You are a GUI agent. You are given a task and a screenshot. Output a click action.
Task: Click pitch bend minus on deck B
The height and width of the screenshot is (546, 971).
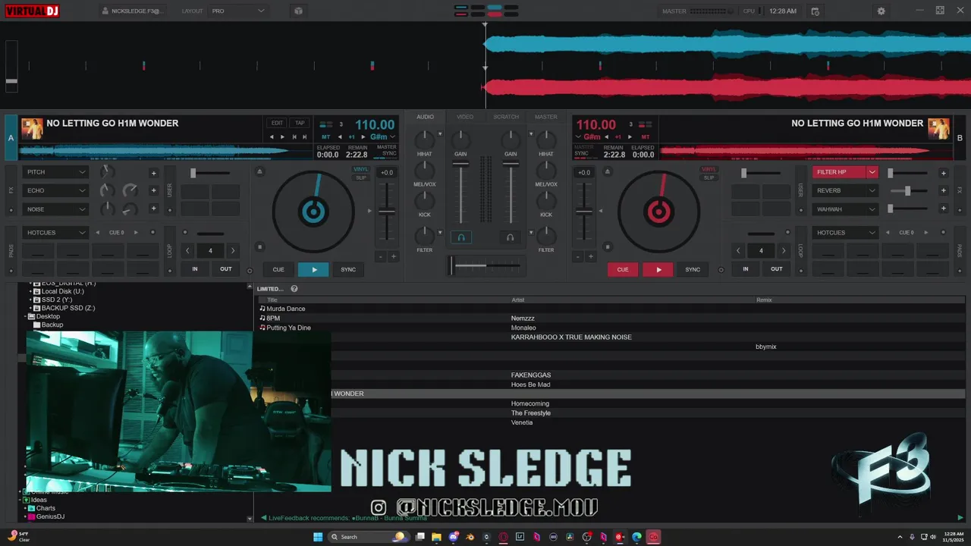(578, 256)
